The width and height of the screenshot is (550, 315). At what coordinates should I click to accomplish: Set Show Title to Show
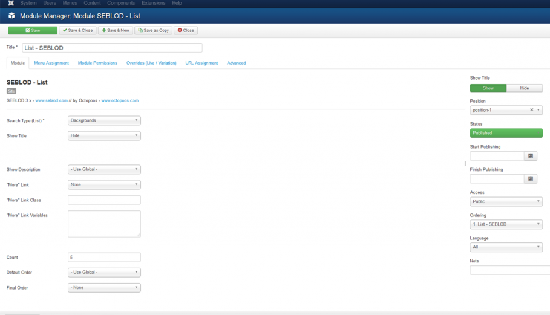(488, 88)
